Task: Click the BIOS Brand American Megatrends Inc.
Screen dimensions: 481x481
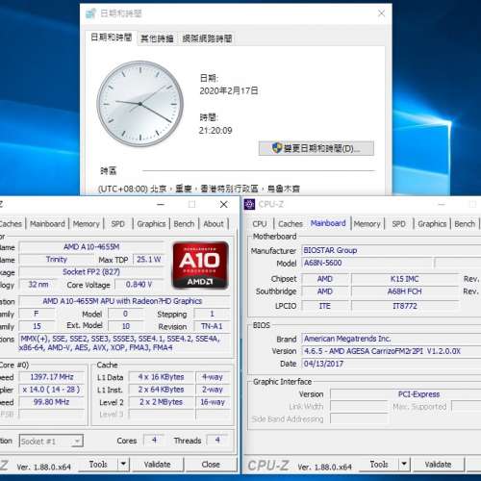Action: pos(392,339)
